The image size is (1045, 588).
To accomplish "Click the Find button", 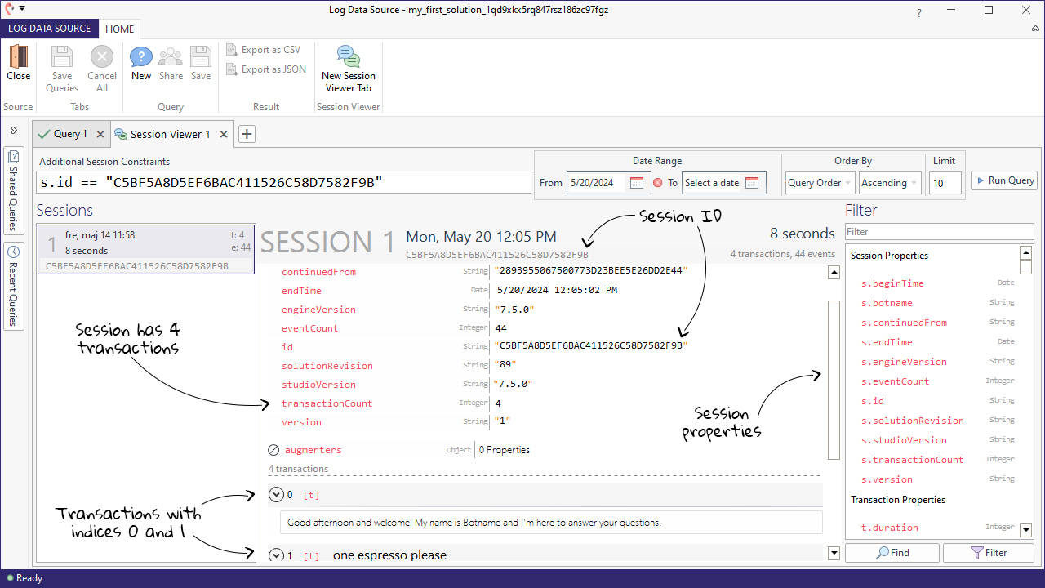I will click(892, 552).
